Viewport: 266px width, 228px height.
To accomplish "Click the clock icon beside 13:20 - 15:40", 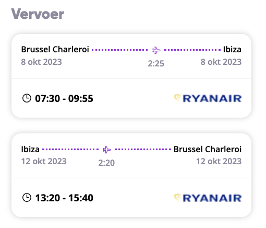I will coord(27,198).
